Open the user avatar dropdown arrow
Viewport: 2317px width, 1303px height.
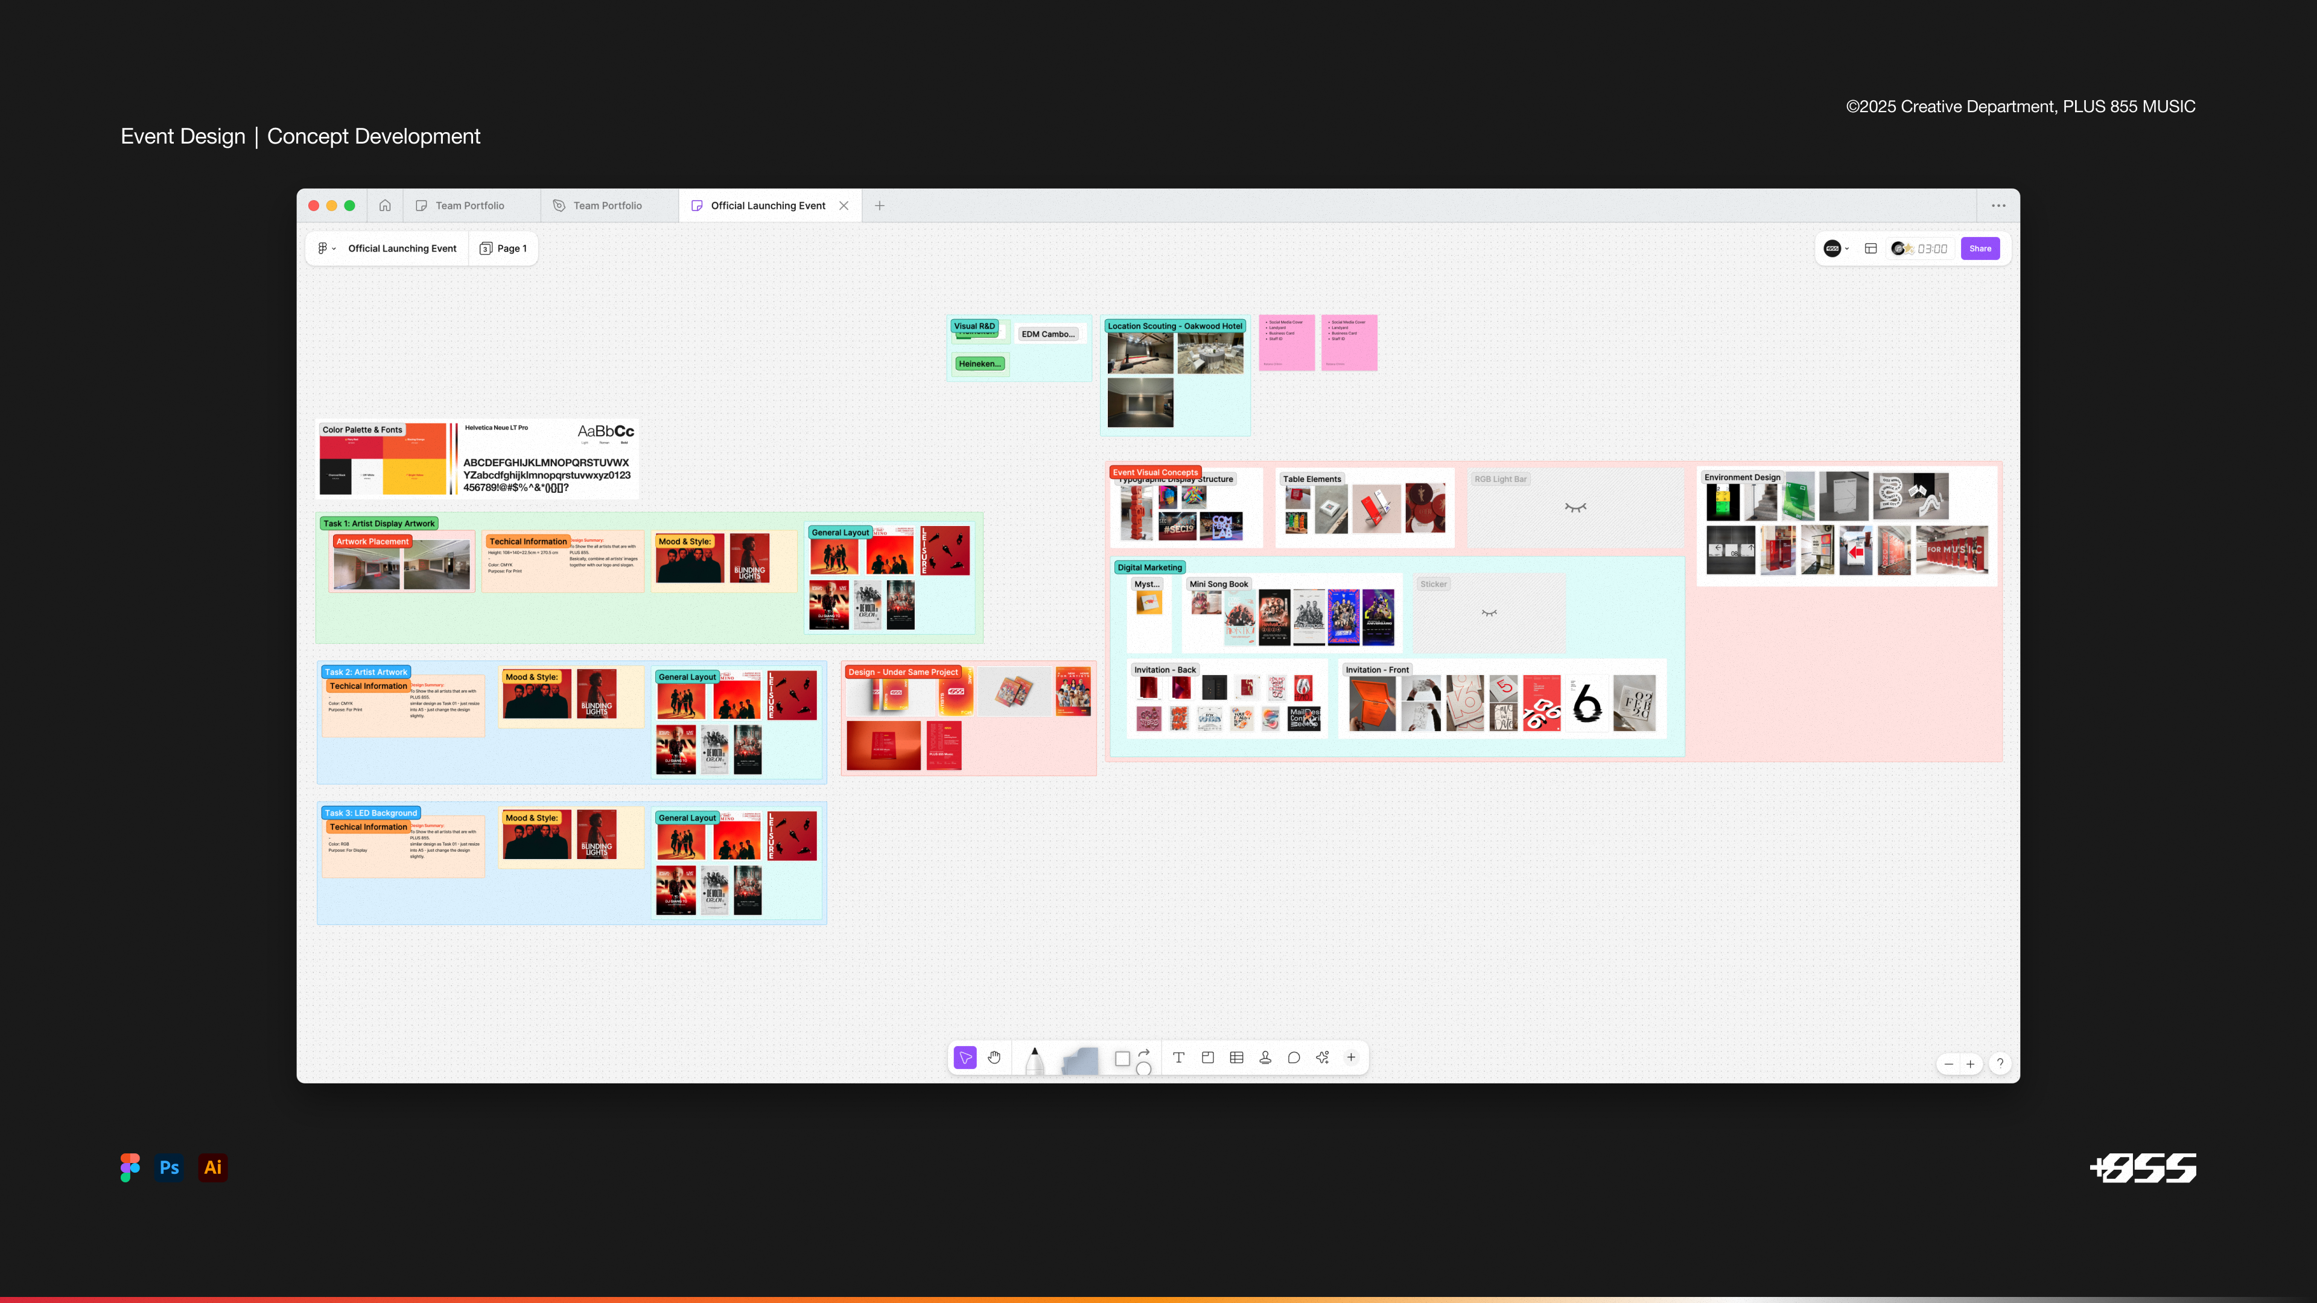[x=1848, y=249]
